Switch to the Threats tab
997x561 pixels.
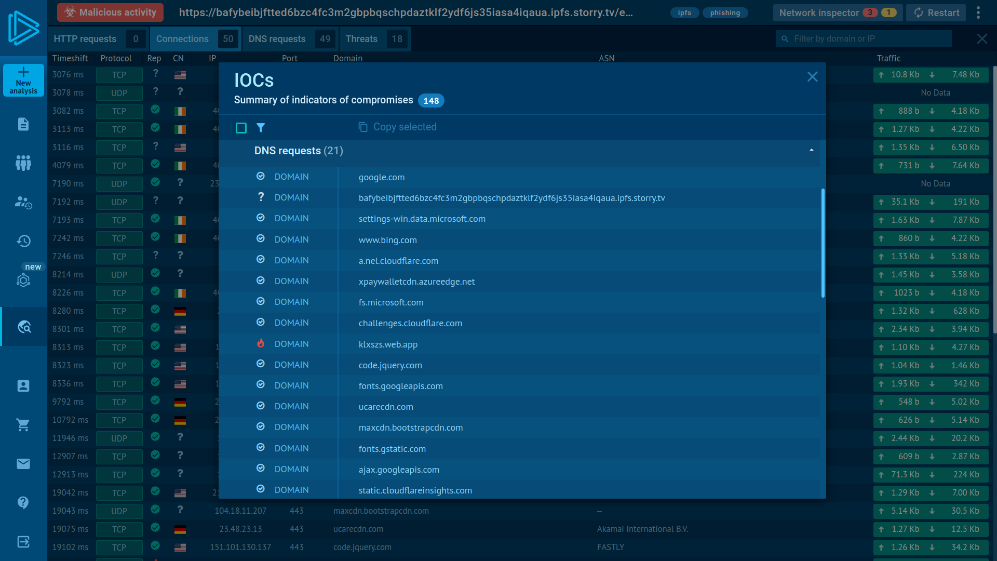point(362,38)
